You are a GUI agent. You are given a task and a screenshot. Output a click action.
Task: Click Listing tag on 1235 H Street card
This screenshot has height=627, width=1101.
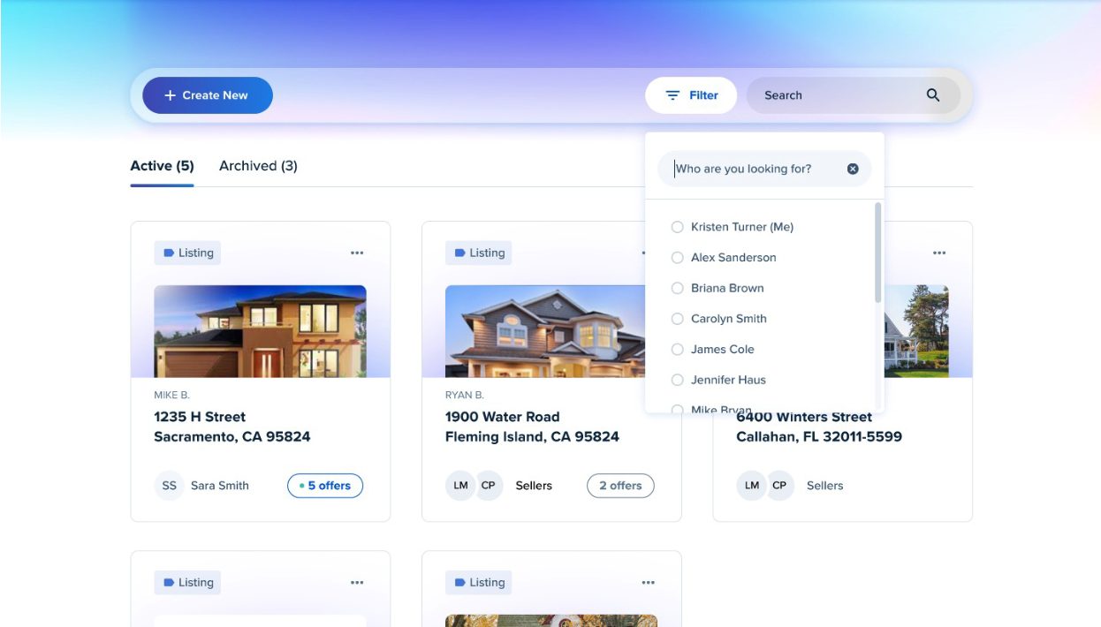[x=187, y=253]
